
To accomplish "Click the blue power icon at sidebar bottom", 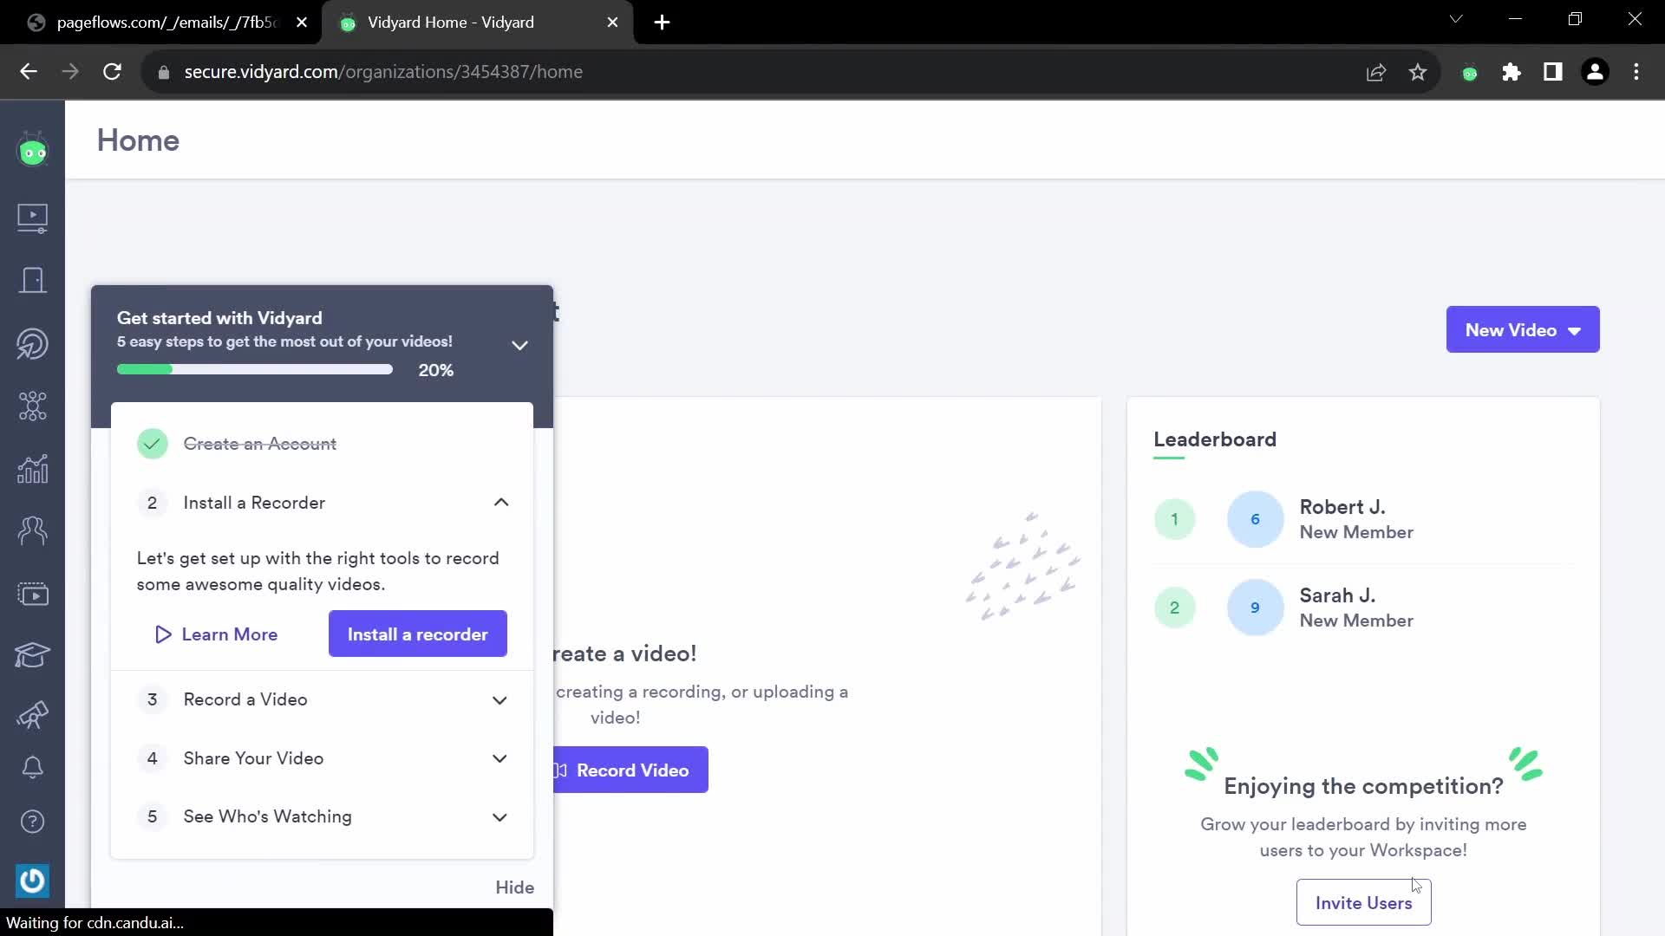I will click(x=33, y=881).
